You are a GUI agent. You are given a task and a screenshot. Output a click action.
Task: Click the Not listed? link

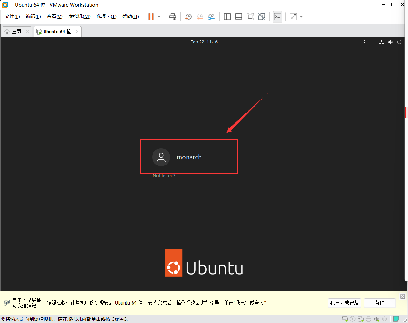click(164, 175)
